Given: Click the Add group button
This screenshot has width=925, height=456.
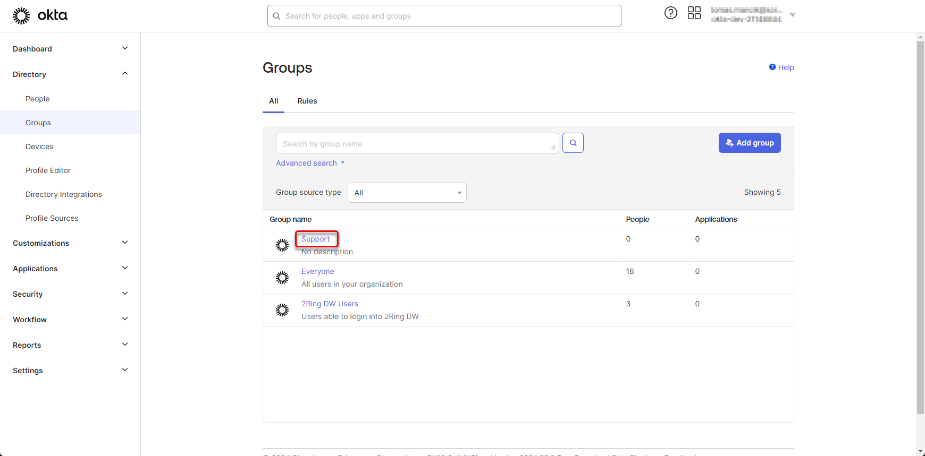Looking at the screenshot, I should tap(750, 143).
